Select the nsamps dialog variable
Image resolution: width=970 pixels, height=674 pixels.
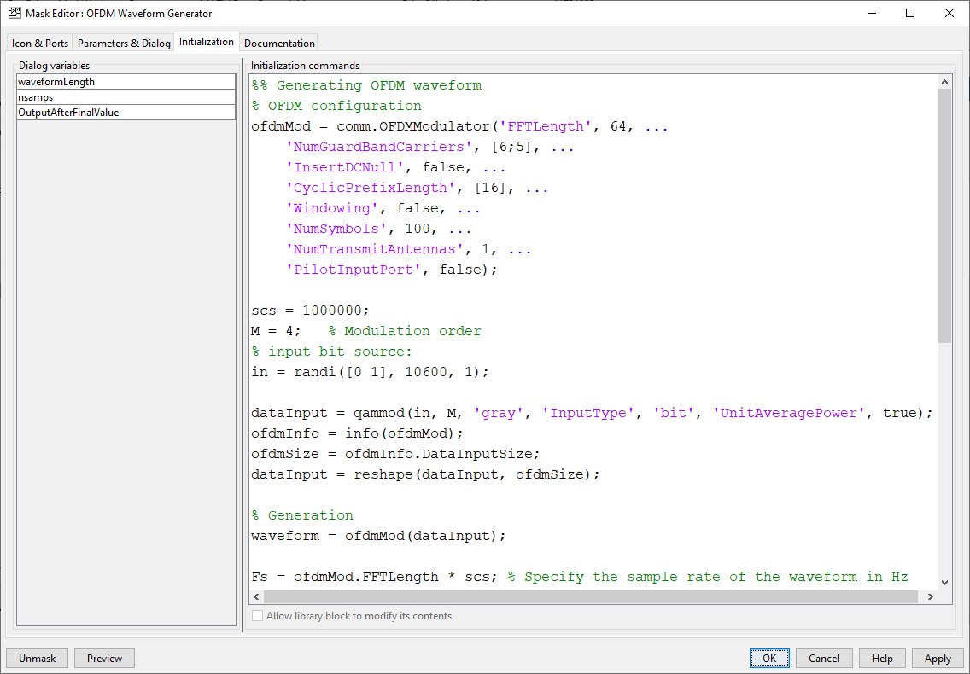click(126, 97)
